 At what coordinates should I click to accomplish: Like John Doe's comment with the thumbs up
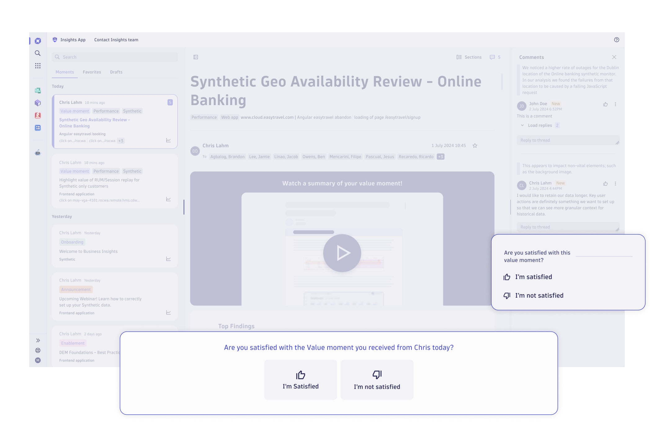606,104
